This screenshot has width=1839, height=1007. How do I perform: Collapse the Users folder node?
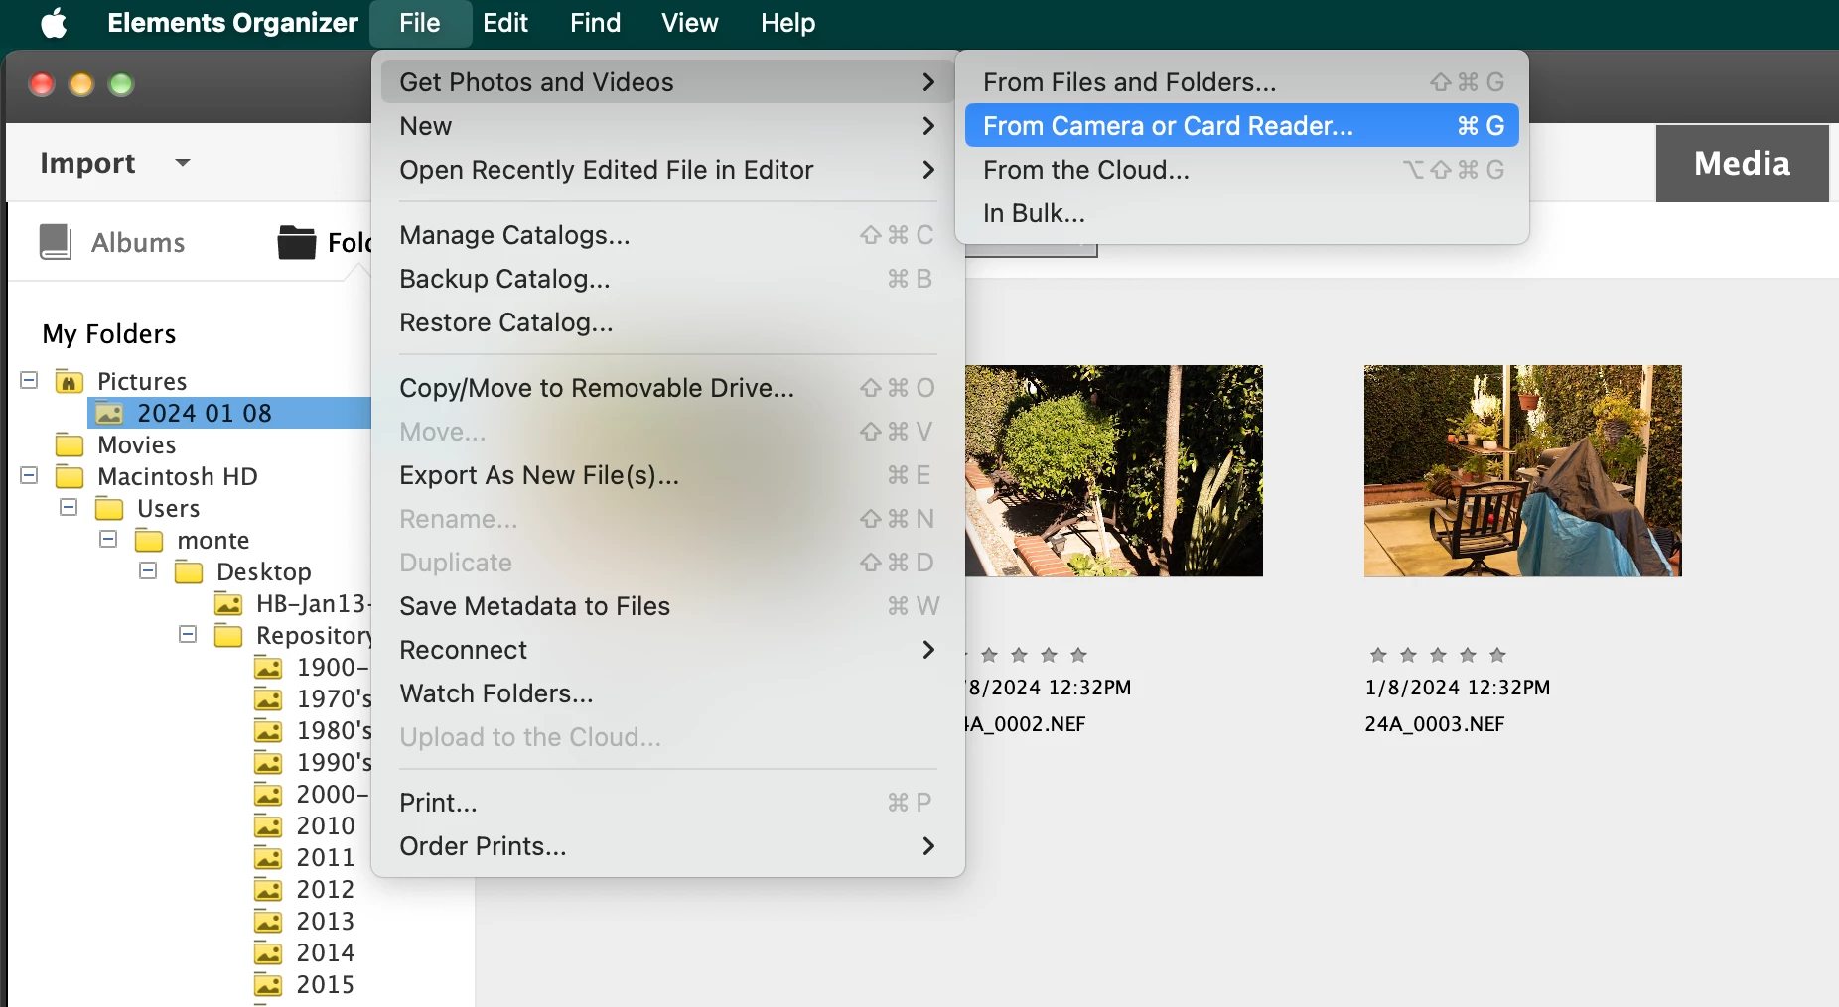click(69, 507)
